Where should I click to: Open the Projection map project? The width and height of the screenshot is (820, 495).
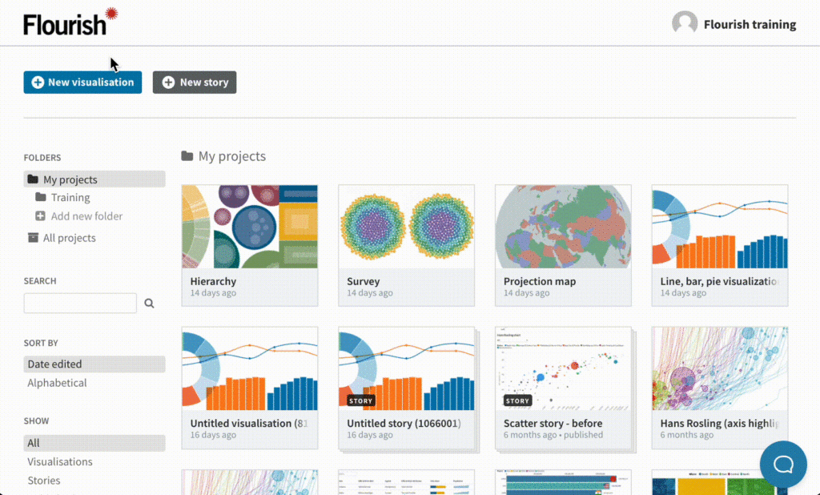(x=563, y=245)
